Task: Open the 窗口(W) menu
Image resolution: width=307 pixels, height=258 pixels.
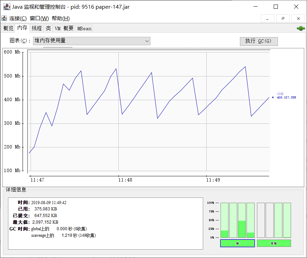Action: coord(39,18)
